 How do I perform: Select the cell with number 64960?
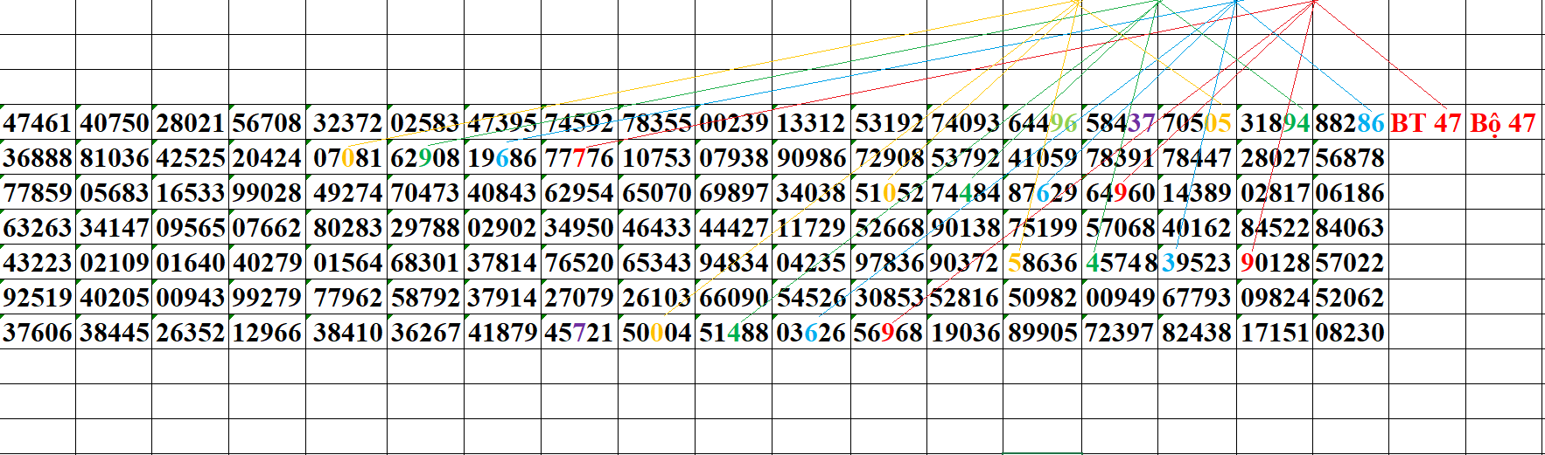point(1120,193)
